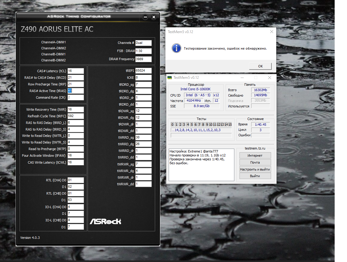Close the ASRock Timing Configurator window
347x262 pixels.
coord(154,17)
